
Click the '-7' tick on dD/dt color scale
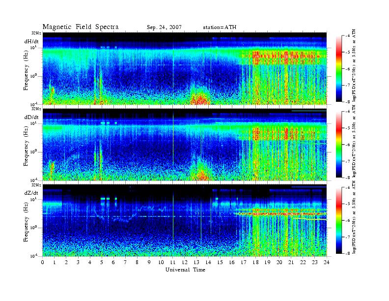coord(347,161)
